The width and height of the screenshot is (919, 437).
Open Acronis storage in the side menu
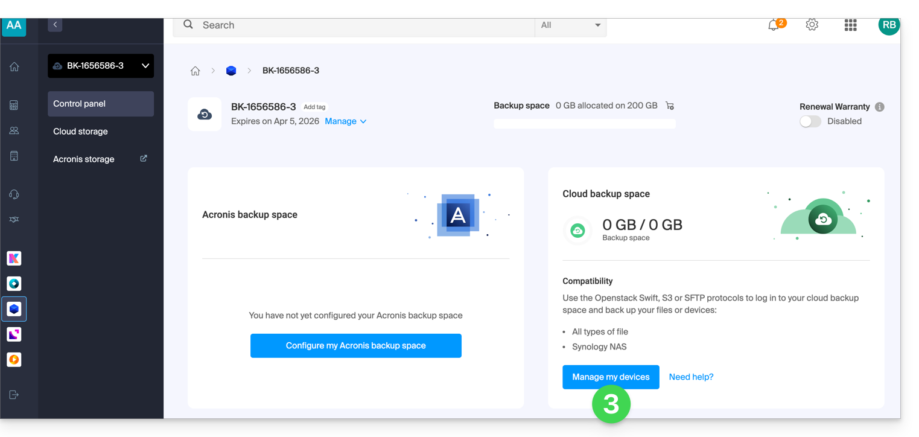pyautogui.click(x=84, y=159)
